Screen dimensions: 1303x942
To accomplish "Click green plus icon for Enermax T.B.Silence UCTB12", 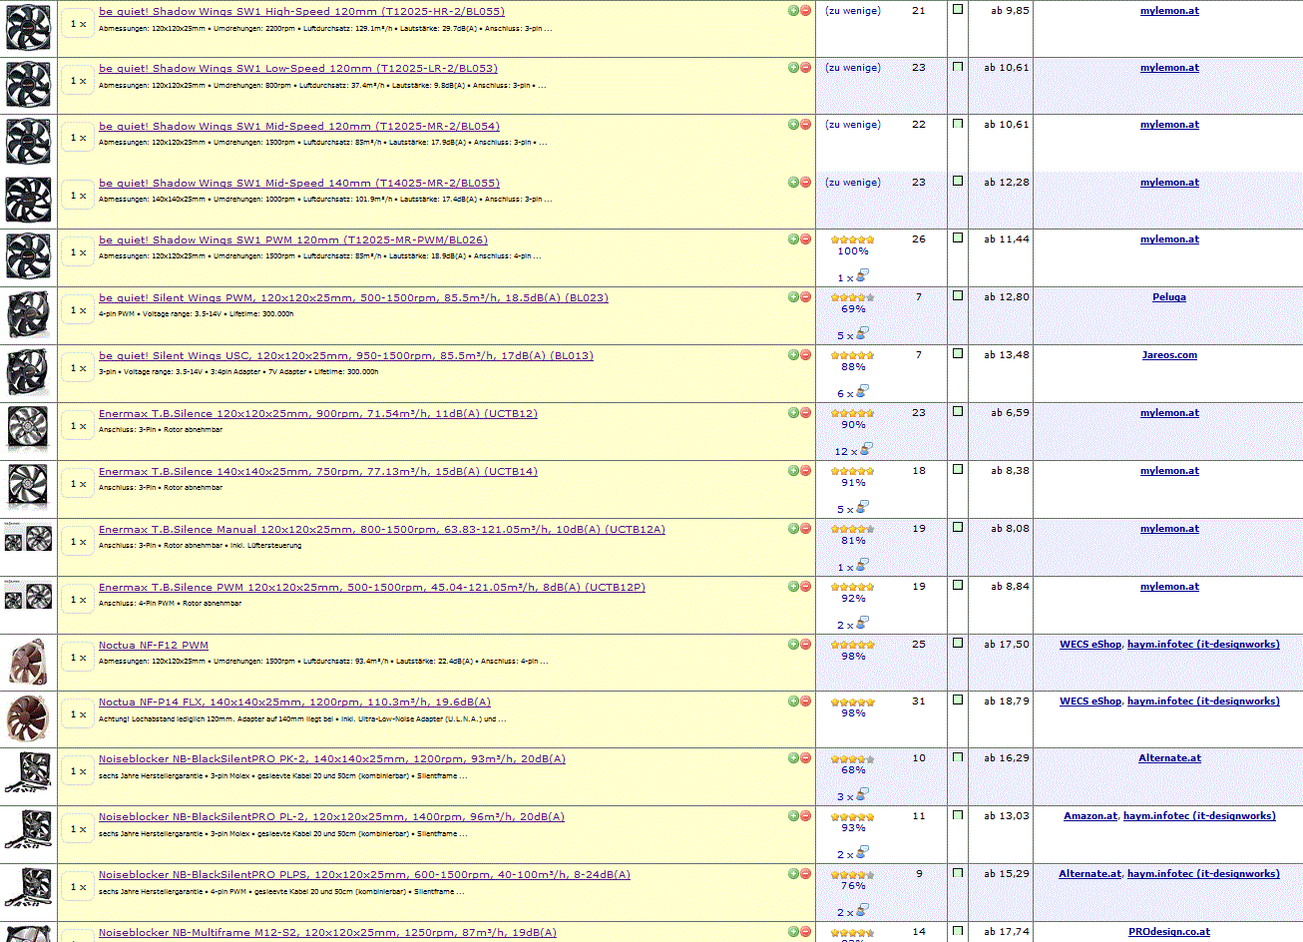I will (x=793, y=413).
